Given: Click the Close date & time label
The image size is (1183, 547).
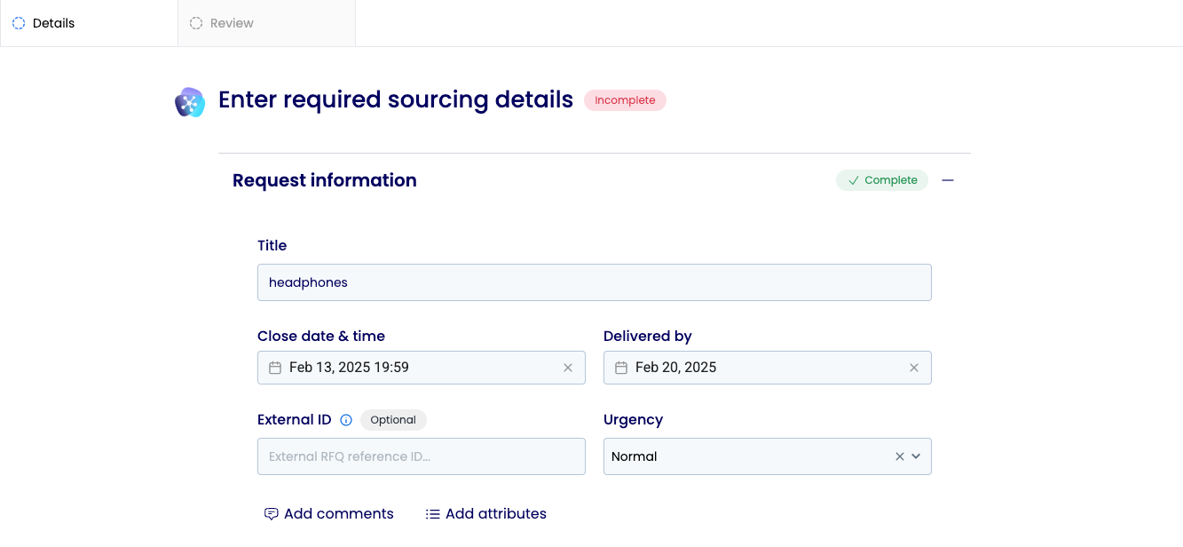Looking at the screenshot, I should [321, 337].
